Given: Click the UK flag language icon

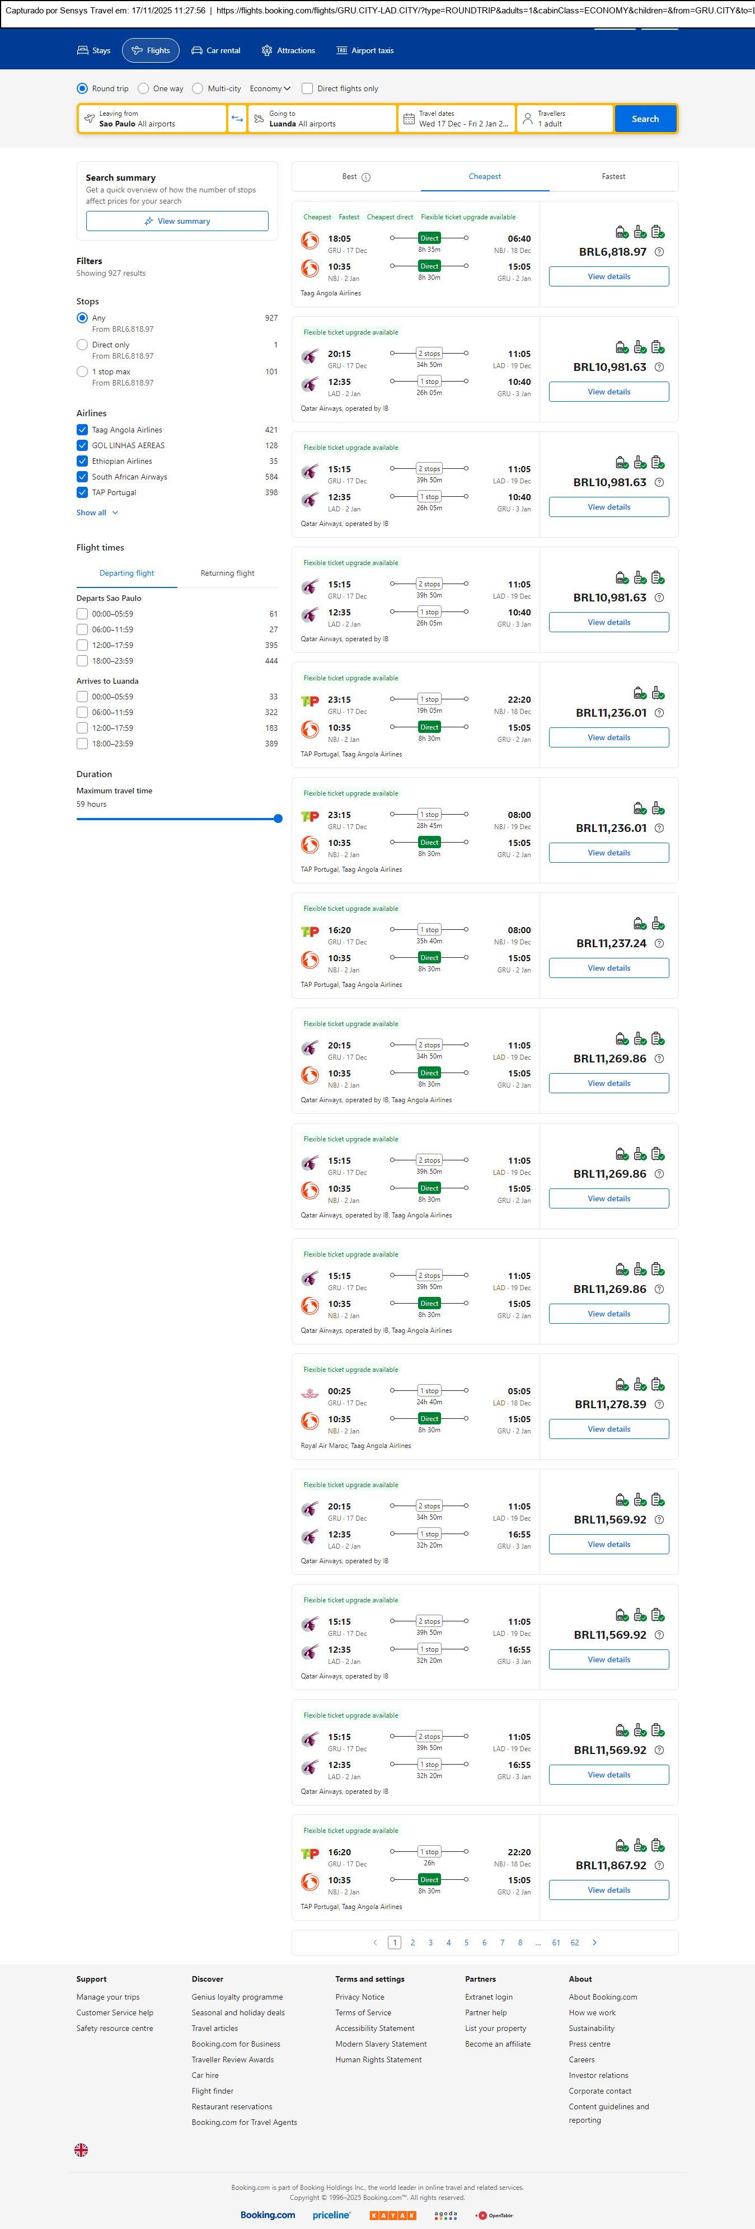Looking at the screenshot, I should coord(81,2150).
